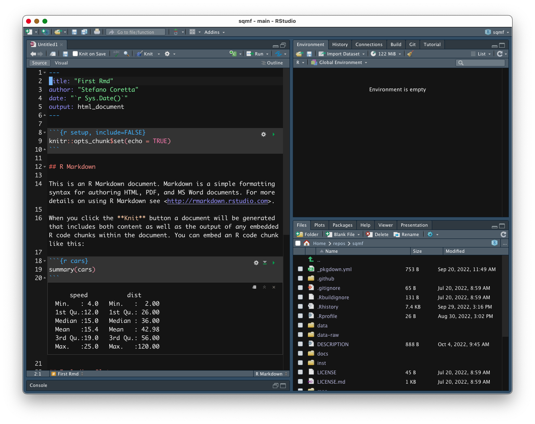Click the New File icon in main toolbar
The width and height of the screenshot is (535, 424).
click(x=29, y=32)
